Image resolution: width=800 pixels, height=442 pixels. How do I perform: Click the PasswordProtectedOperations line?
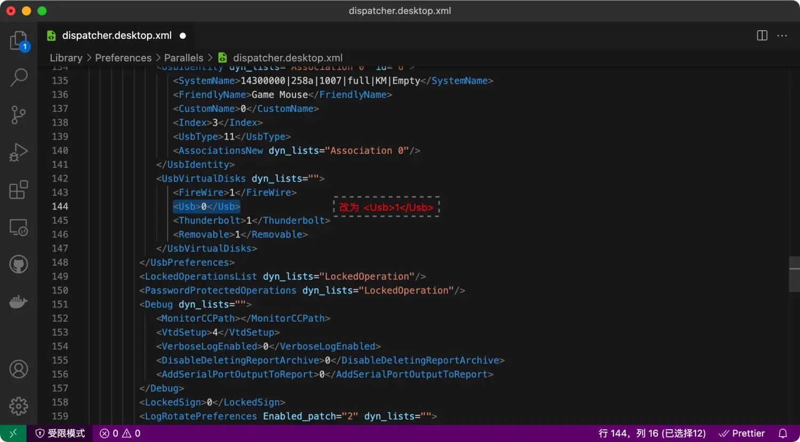click(302, 290)
